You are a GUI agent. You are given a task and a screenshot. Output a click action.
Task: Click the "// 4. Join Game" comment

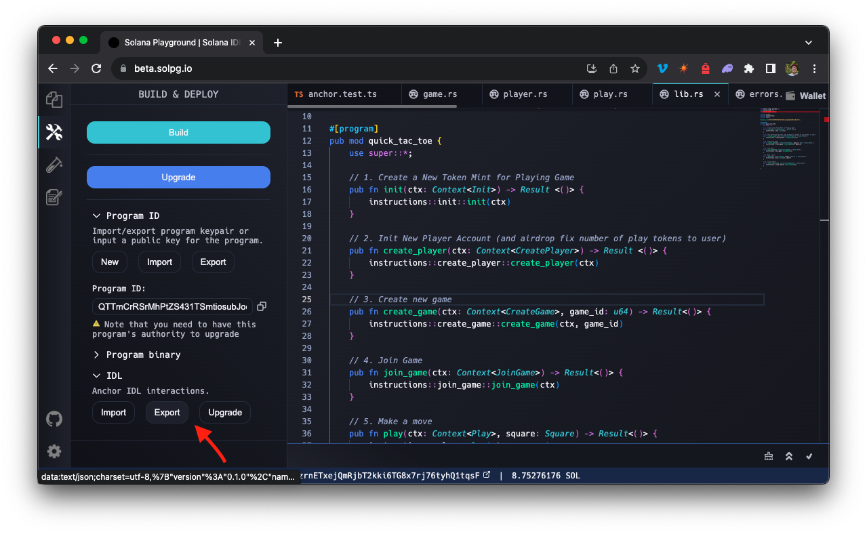click(x=386, y=361)
